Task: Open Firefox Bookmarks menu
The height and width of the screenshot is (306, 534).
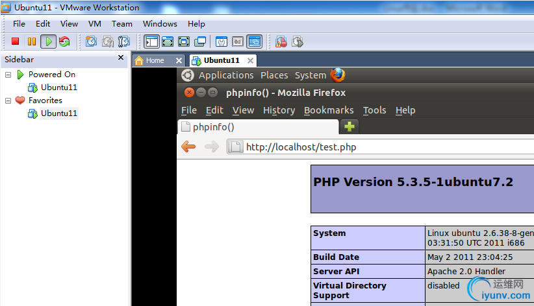Action: pos(329,110)
